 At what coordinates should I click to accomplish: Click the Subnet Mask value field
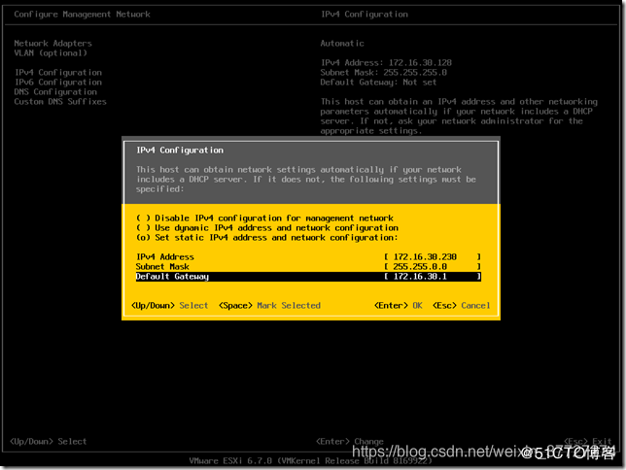[433, 266]
